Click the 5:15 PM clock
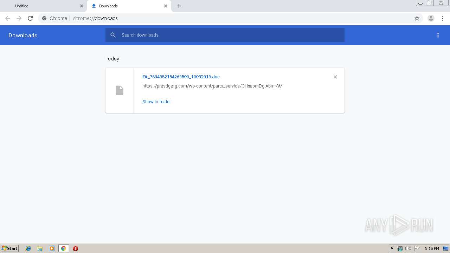This screenshot has height=253, width=450. (x=432, y=248)
